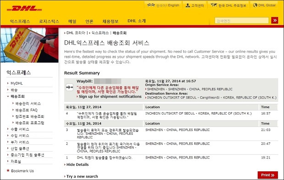The image size is (284, 180).
Task: Open 한국 DHL 주요정보 link
Action: [x=229, y=5]
